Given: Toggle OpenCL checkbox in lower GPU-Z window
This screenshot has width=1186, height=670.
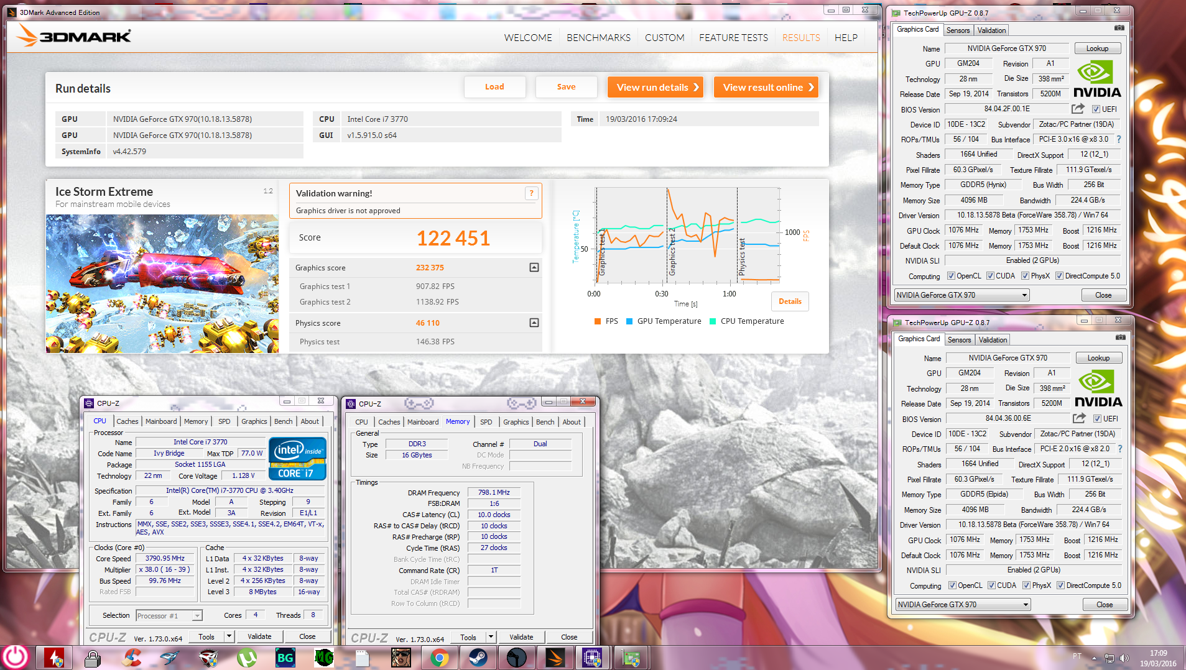Looking at the screenshot, I should coord(952,585).
